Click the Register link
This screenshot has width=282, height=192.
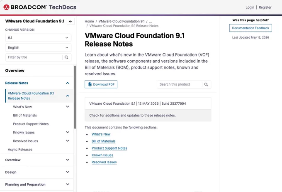[x=265, y=7]
